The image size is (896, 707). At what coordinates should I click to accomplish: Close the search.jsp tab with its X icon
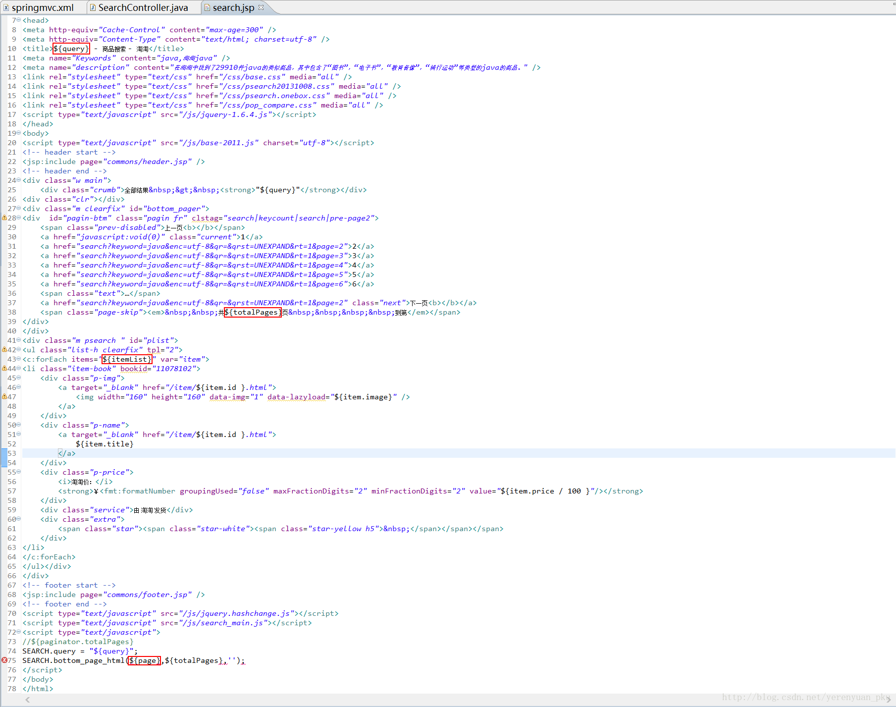click(261, 7)
